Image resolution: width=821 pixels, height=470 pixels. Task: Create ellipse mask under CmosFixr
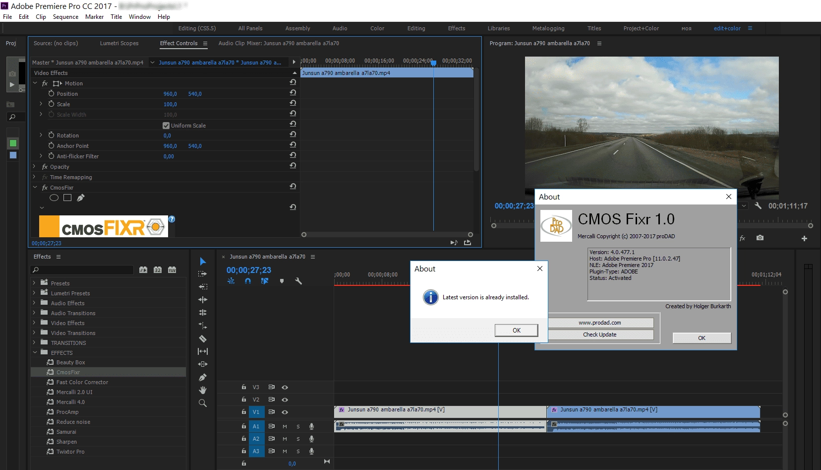(x=54, y=198)
